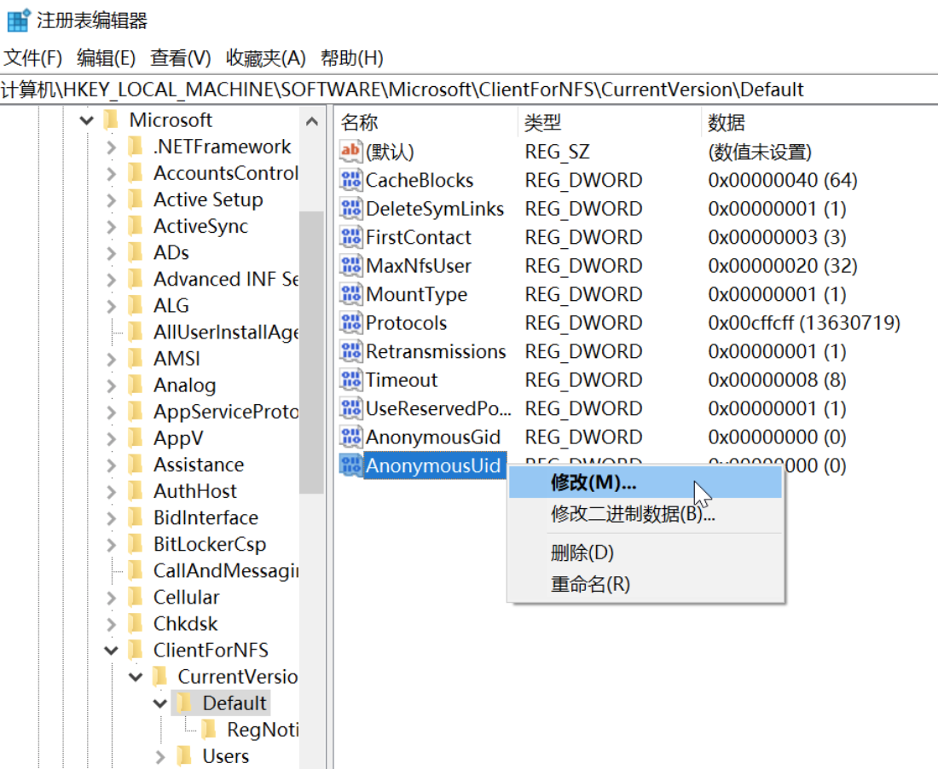Click the Registry Editor app icon in the title bar

[x=18, y=20]
